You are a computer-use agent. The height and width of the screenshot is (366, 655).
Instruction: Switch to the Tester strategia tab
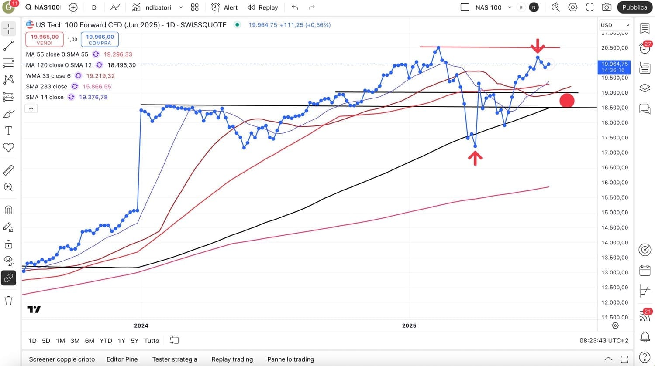pyautogui.click(x=175, y=359)
